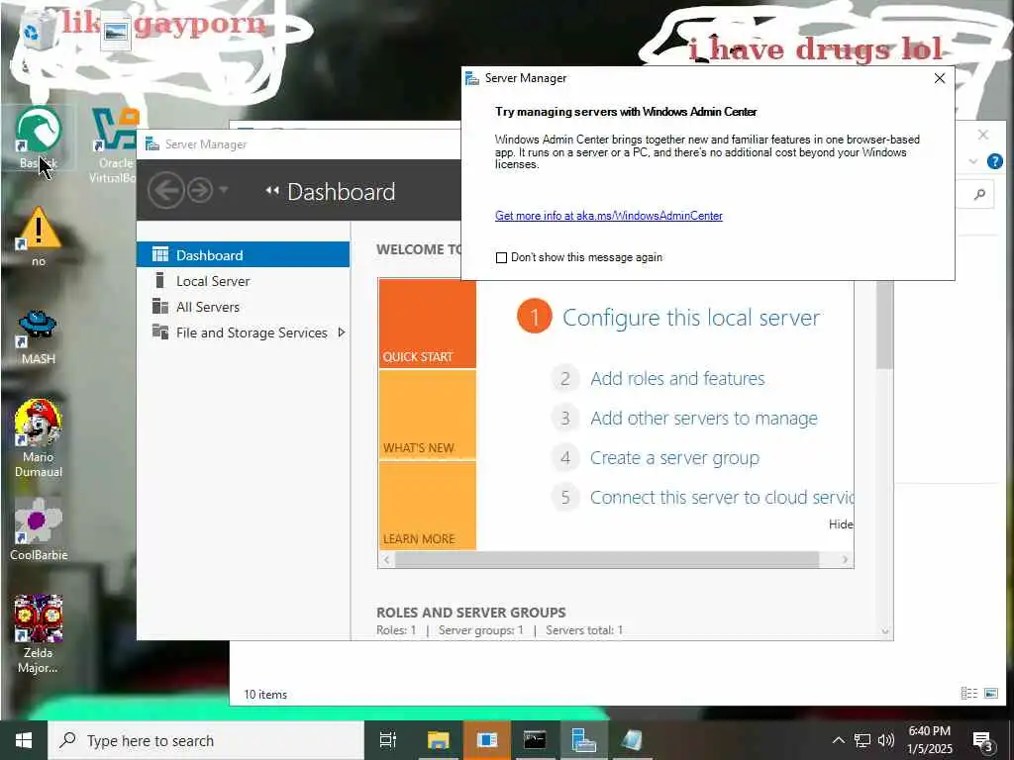Open Command Prompt from taskbar
The width and height of the screenshot is (1014, 760).
[x=535, y=740]
